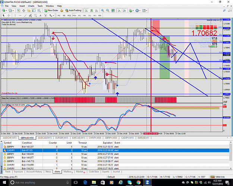Toggle the Market Watch panel

[x=18, y=10]
